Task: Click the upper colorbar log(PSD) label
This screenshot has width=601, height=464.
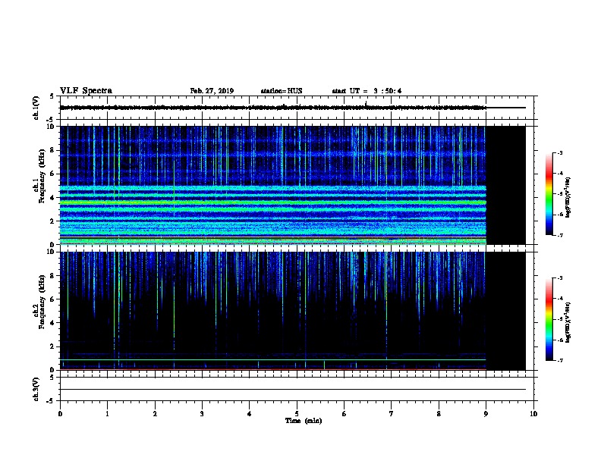Action: click(568, 197)
